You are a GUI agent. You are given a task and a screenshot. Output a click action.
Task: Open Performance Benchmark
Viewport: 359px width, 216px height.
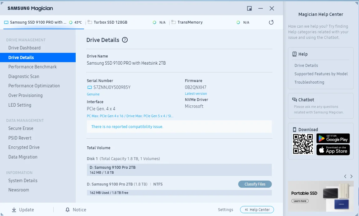tap(32, 67)
